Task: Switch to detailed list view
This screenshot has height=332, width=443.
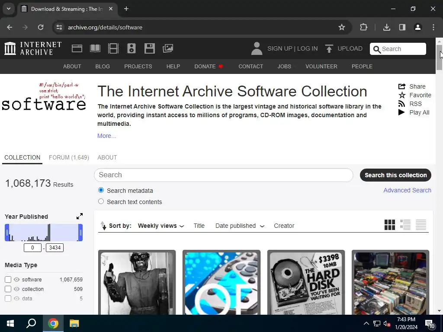Action: coord(405,225)
